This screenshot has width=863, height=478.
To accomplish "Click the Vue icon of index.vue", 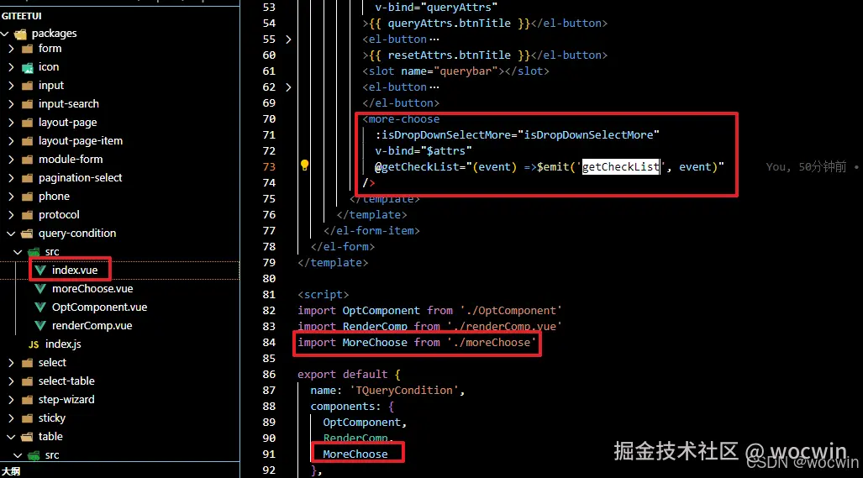I will click(x=40, y=270).
